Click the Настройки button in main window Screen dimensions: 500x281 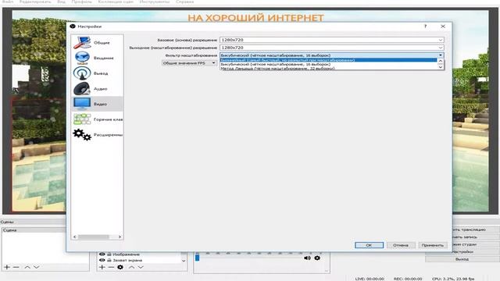tap(475, 251)
